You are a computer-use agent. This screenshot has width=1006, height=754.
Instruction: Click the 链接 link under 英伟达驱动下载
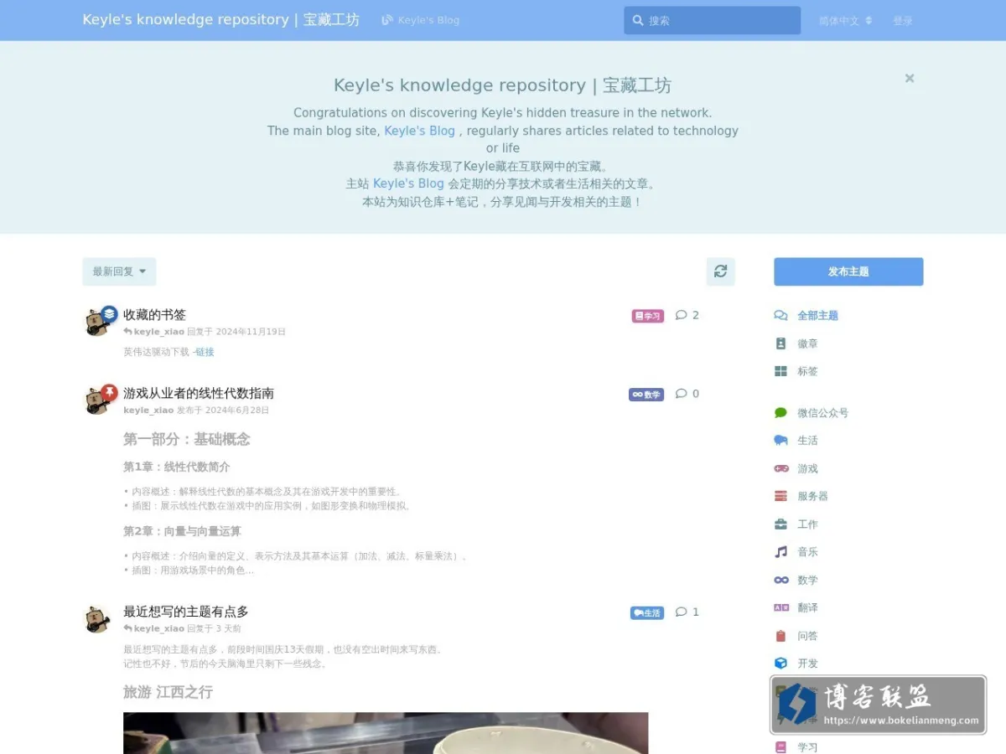click(x=205, y=352)
